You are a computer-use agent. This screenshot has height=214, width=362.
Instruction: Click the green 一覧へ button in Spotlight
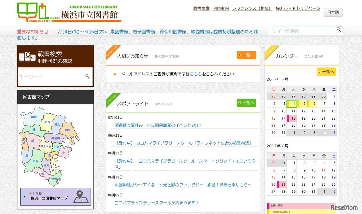coord(246,103)
